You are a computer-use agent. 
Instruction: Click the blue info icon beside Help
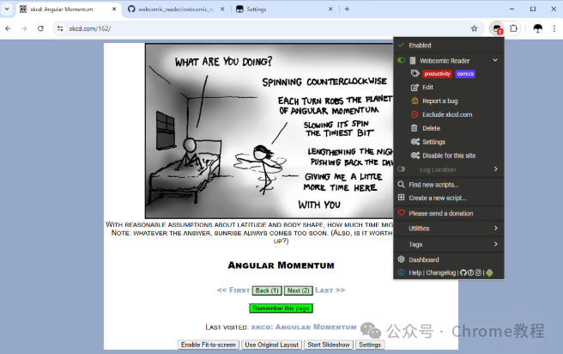point(402,272)
